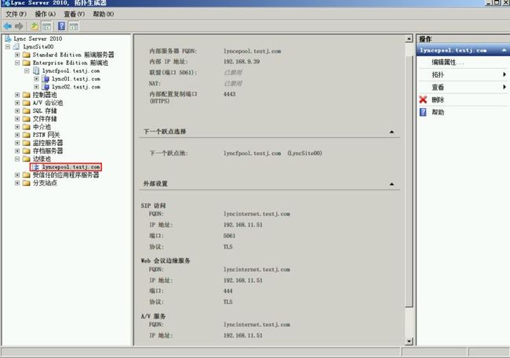Image resolution: width=510 pixels, height=358 pixels.
Task: Click the details pane scroll up arrow
Action: pyautogui.click(x=409, y=39)
